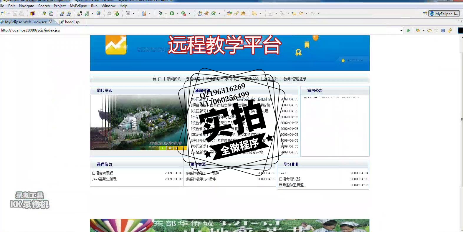Click the camera snapshot toolbar icon
Viewport: 463px width, 232px height.
click(x=128, y=13)
